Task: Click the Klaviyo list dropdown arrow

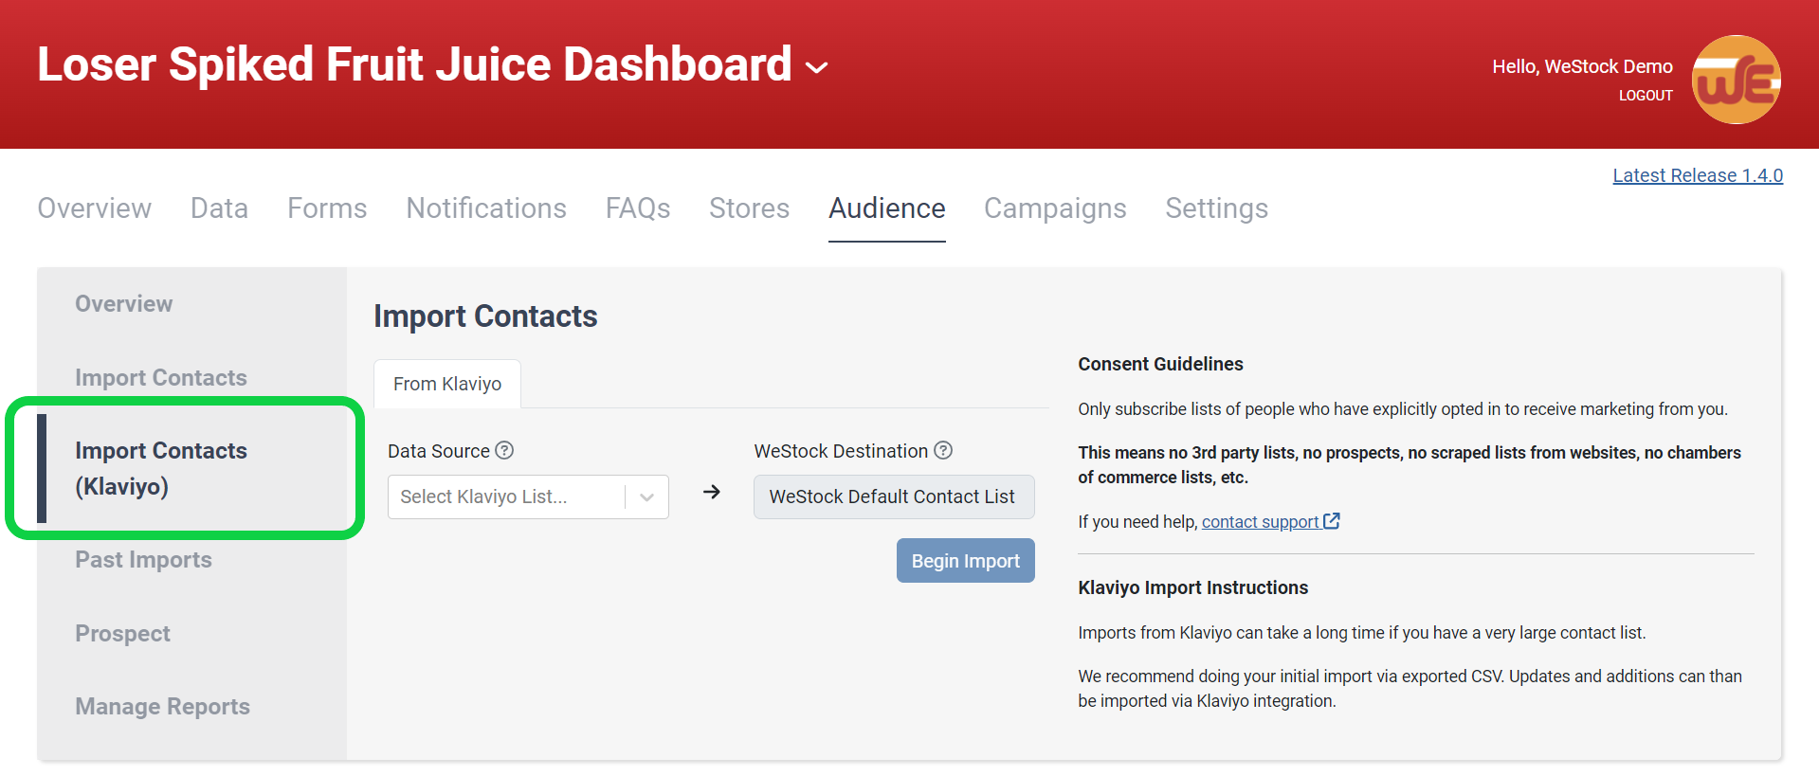Action: [x=647, y=496]
